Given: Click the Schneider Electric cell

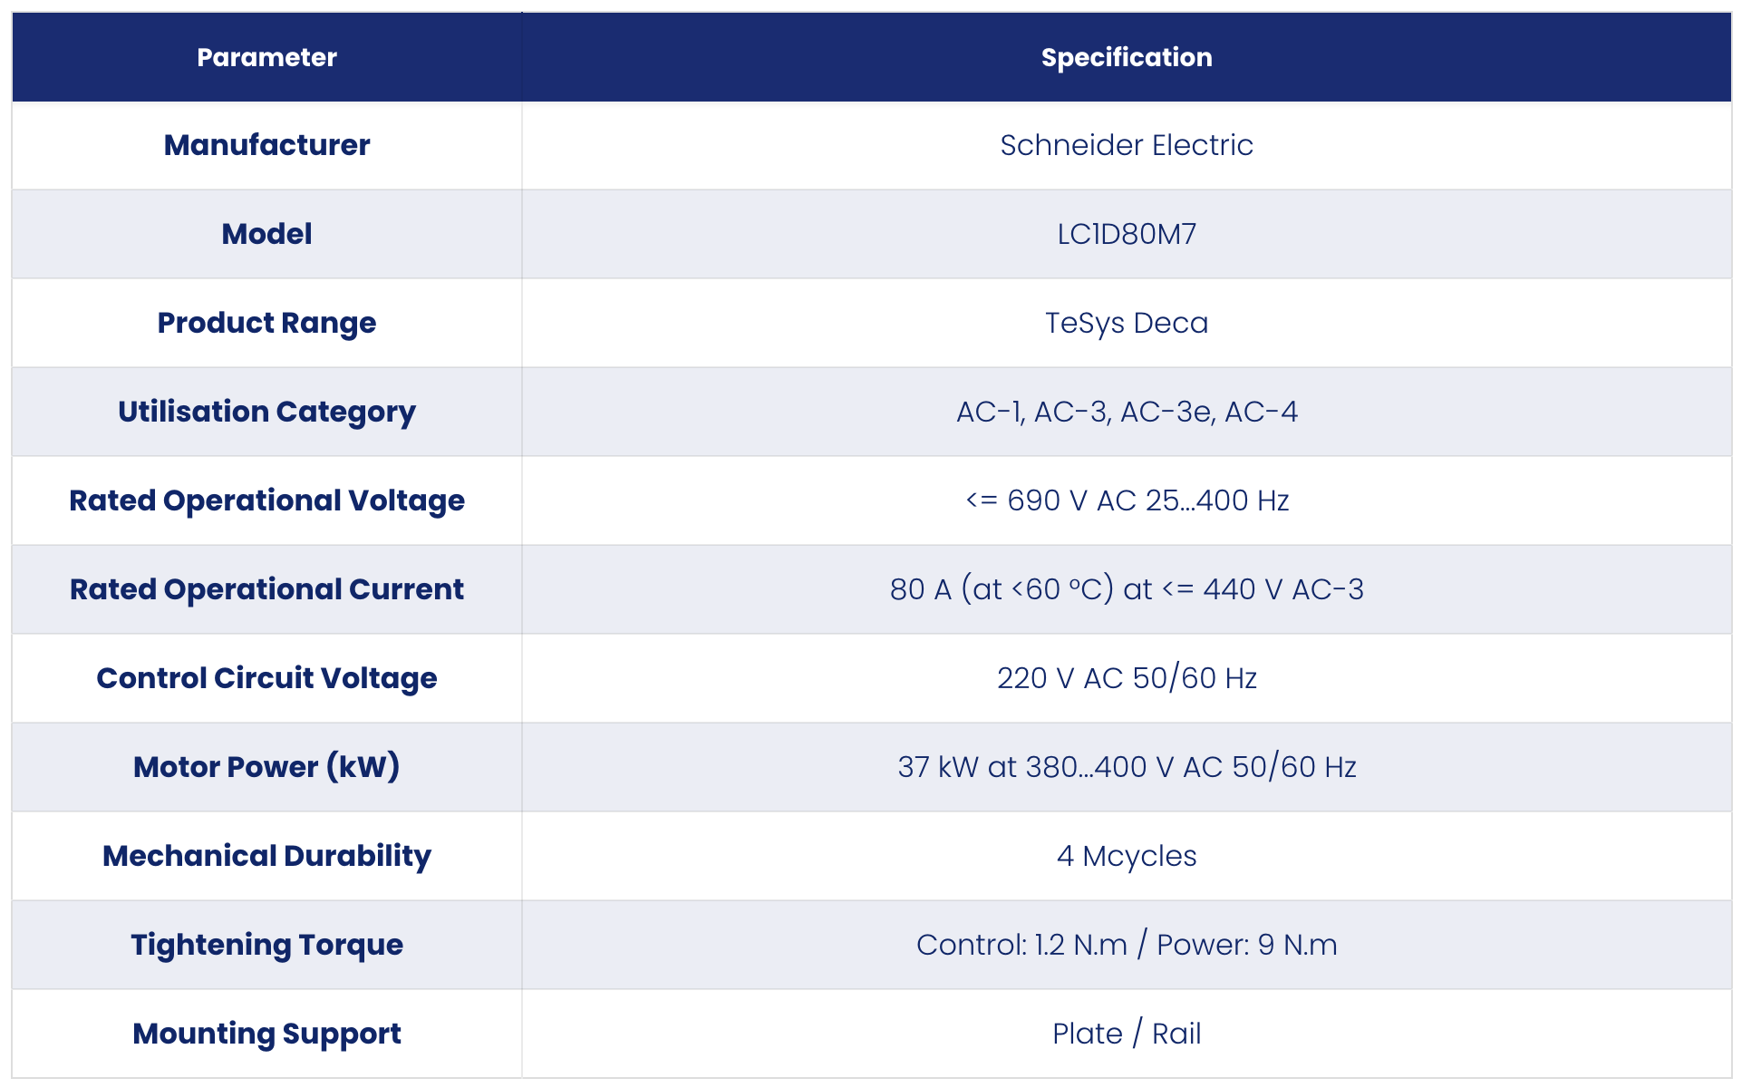Looking at the screenshot, I should (x=1126, y=145).
